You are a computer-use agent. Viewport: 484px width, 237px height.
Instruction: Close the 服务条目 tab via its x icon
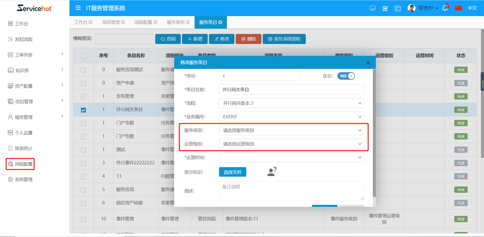pyautogui.click(x=220, y=22)
